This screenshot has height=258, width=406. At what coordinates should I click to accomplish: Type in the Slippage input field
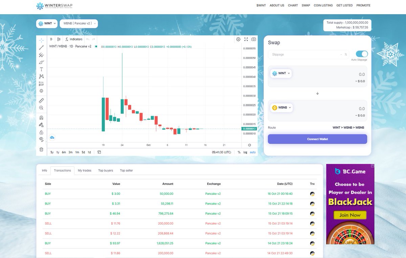tap(308, 54)
